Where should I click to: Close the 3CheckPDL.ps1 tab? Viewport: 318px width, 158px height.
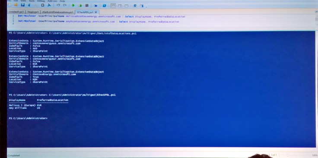click(x=96, y=13)
